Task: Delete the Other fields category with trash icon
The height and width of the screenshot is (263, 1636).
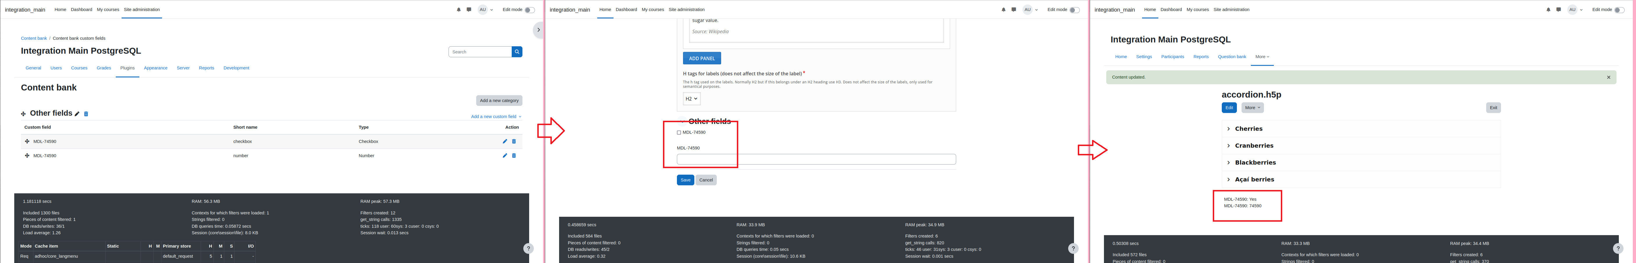Action: coord(86,114)
